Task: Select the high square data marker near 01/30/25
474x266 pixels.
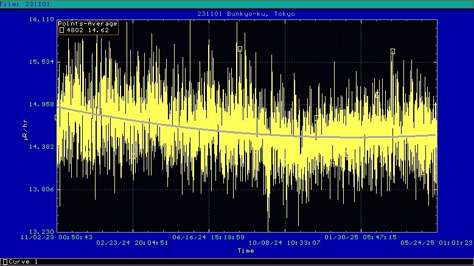Action: 392,52
